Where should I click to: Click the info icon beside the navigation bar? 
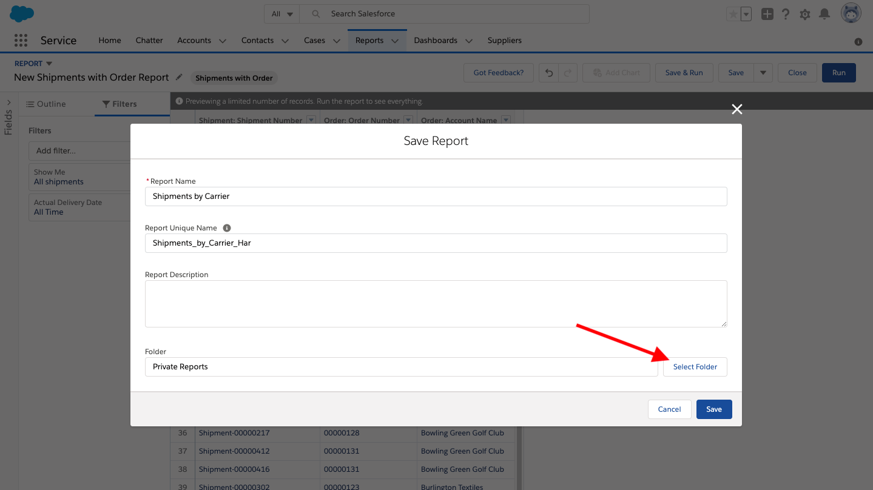tap(858, 42)
